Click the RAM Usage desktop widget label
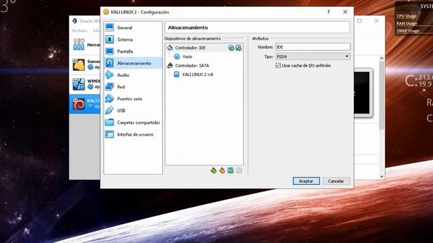This screenshot has width=433, height=243. [x=407, y=24]
